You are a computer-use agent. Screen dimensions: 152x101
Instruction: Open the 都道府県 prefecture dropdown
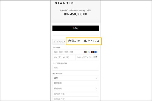[x=75, y=89]
